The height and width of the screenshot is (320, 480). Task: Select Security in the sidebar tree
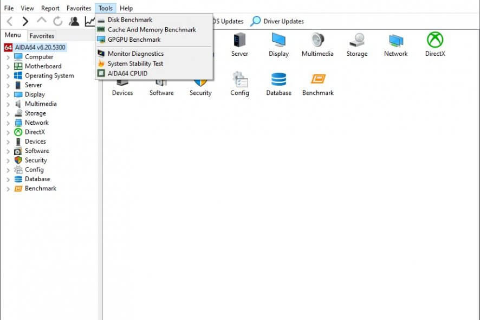click(36, 161)
